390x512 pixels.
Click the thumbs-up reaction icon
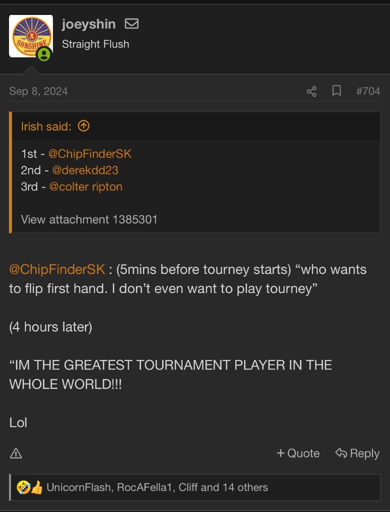coord(36,487)
